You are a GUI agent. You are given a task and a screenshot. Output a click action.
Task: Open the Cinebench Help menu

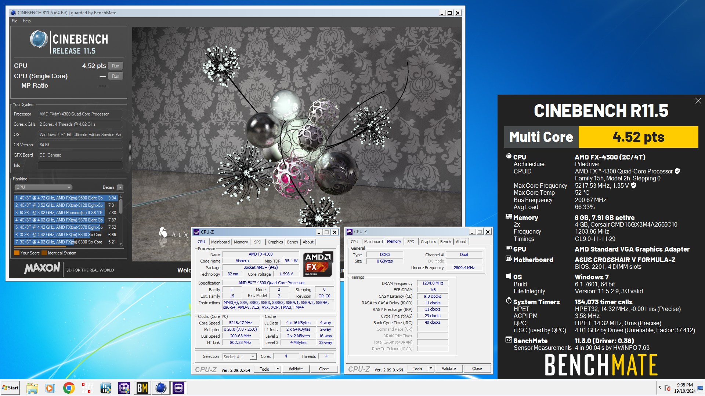26,21
